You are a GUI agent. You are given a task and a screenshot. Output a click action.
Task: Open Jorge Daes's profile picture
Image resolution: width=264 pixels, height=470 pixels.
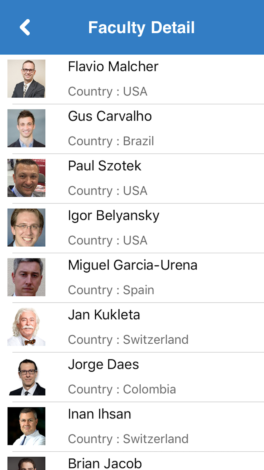(26, 377)
